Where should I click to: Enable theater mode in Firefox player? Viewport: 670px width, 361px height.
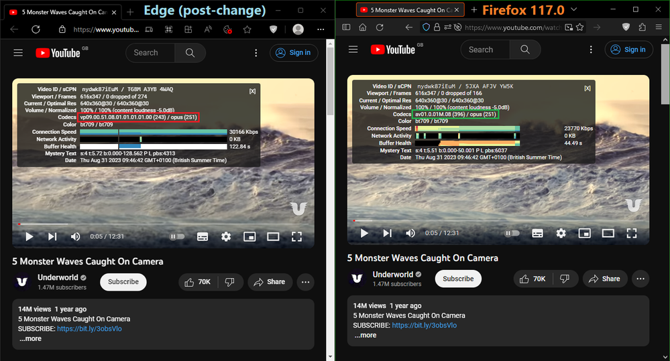(608, 233)
